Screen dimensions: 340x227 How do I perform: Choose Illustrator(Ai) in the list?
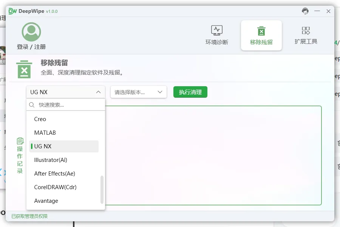[64, 160]
